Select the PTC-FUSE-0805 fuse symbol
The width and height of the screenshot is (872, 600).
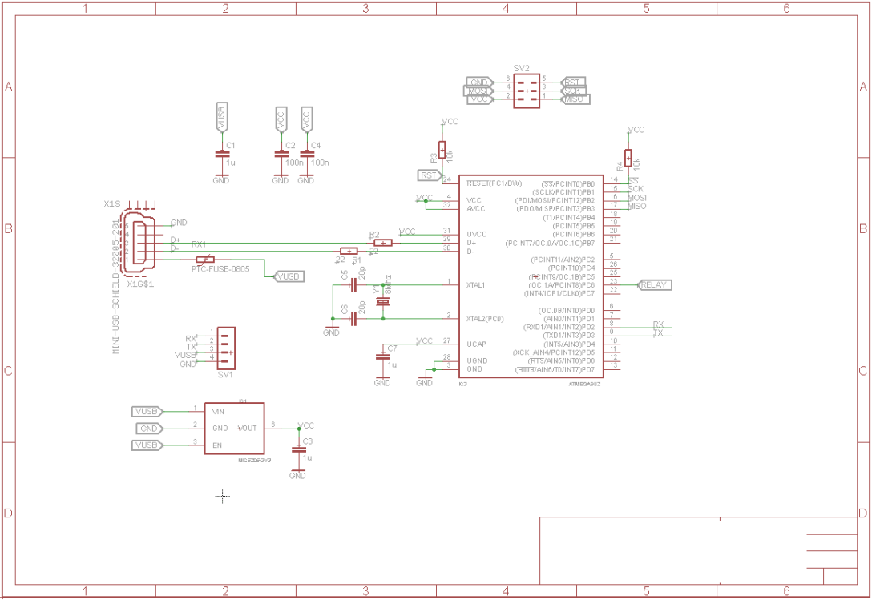[204, 259]
